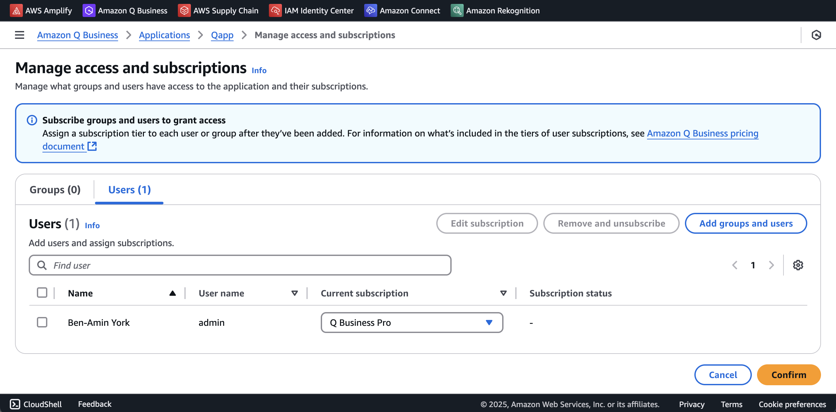Open the Current subscription column filter dropdown
The height and width of the screenshot is (412, 836).
[503, 293]
